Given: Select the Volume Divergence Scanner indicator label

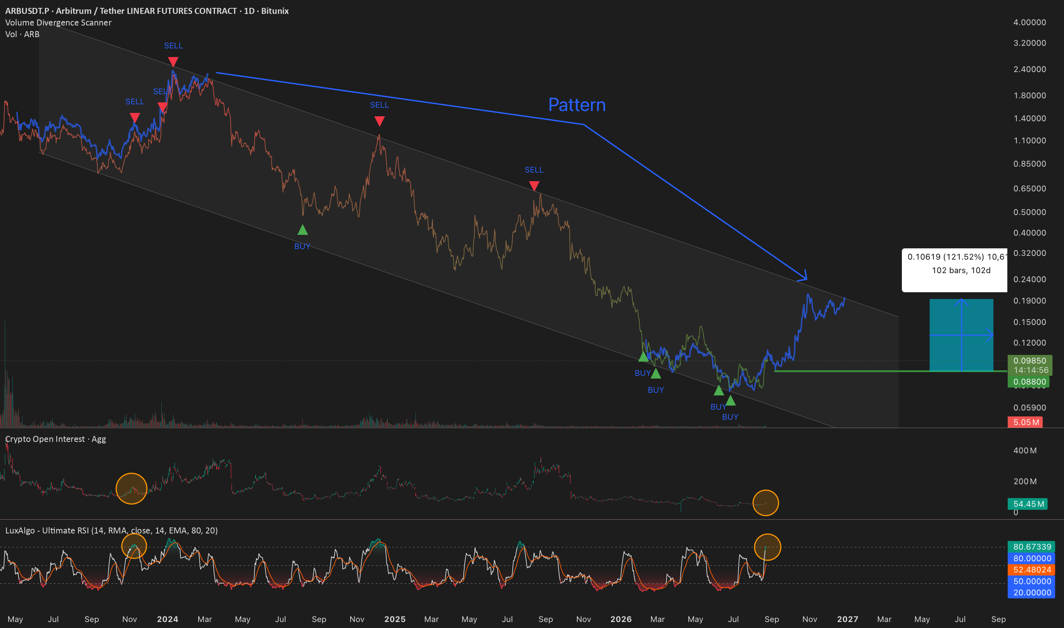Looking at the screenshot, I should pos(59,23).
